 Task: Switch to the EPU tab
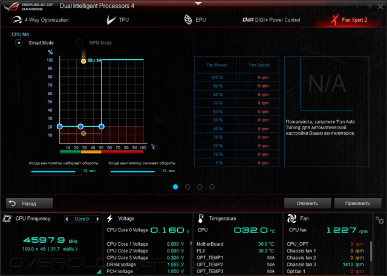click(x=195, y=20)
